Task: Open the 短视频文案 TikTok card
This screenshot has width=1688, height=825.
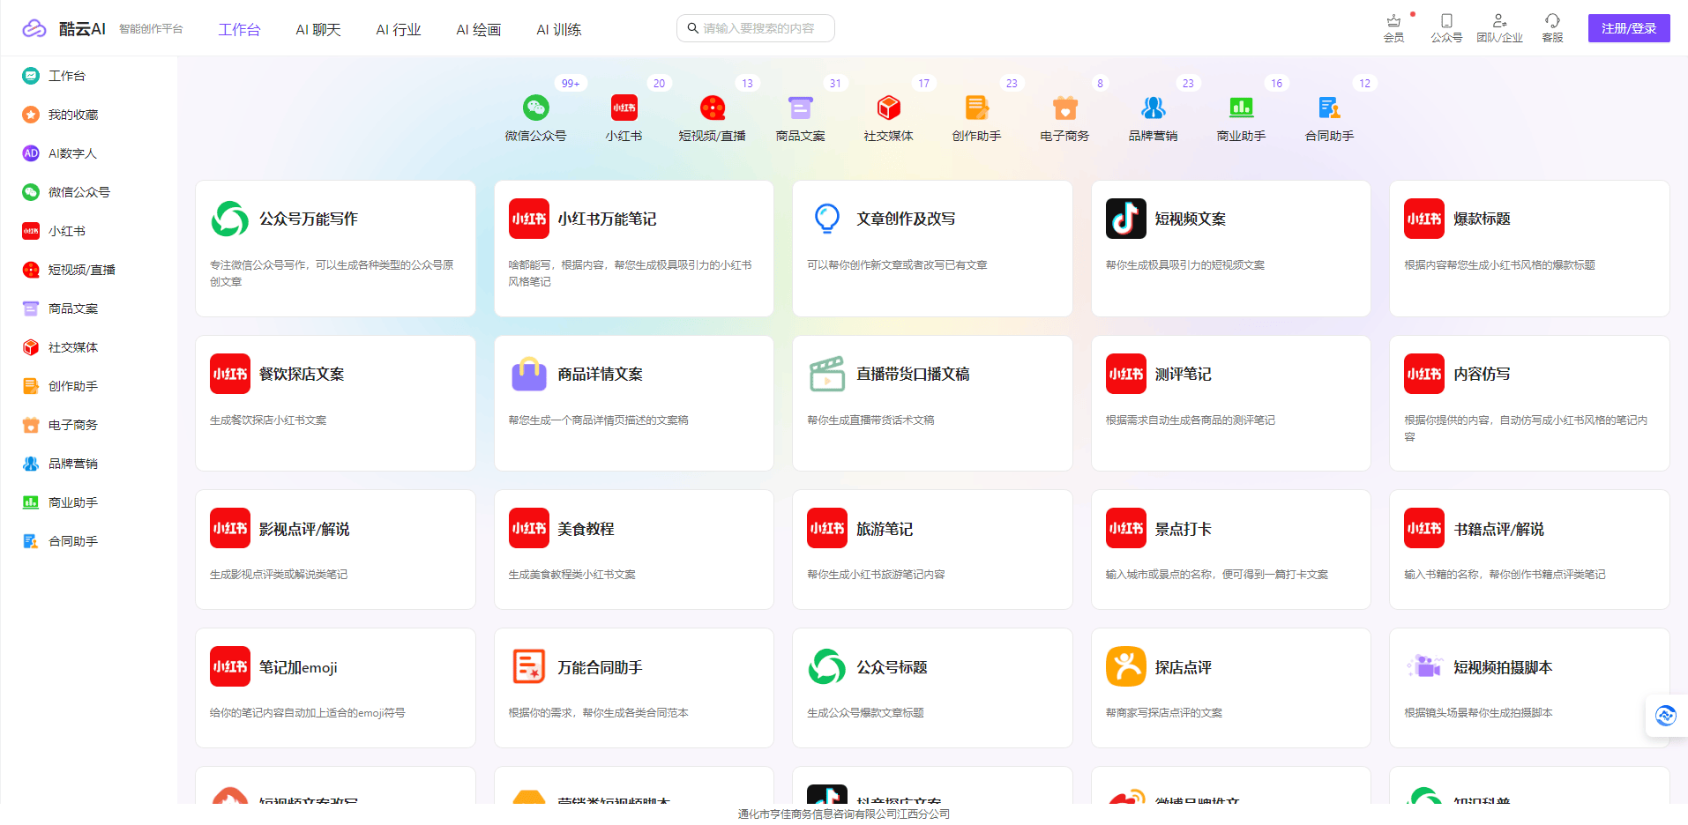Action: click(1230, 249)
